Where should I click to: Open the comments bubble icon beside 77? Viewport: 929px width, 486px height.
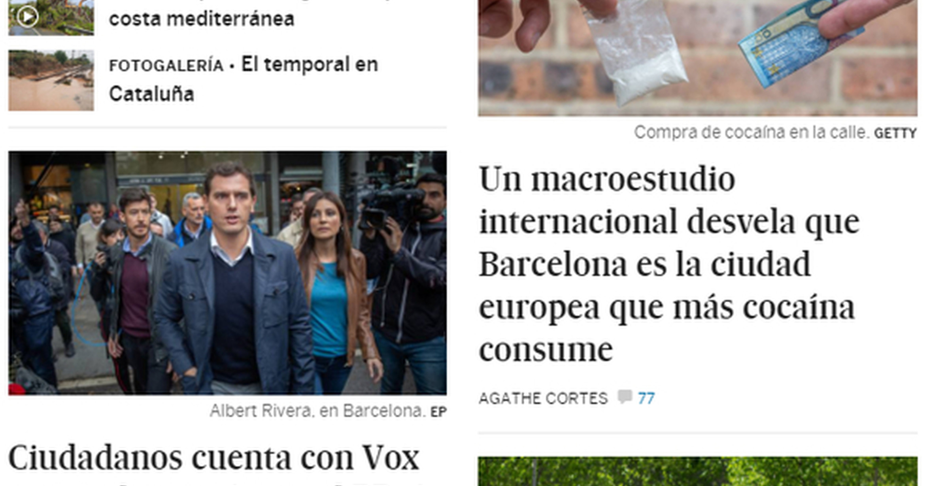point(625,397)
